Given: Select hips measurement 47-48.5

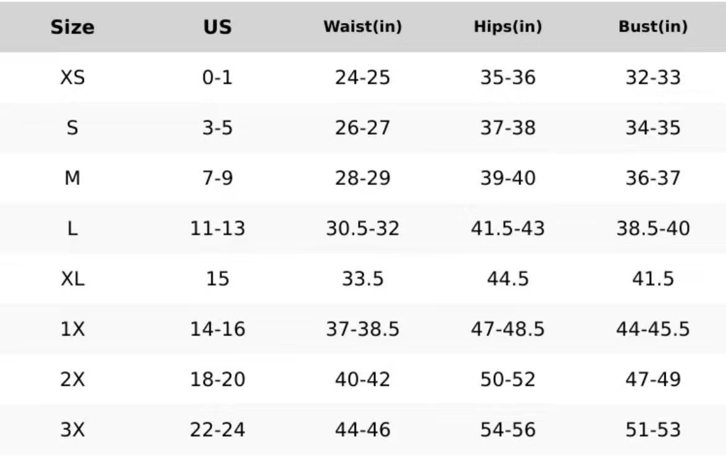Looking at the screenshot, I should coord(508,329).
